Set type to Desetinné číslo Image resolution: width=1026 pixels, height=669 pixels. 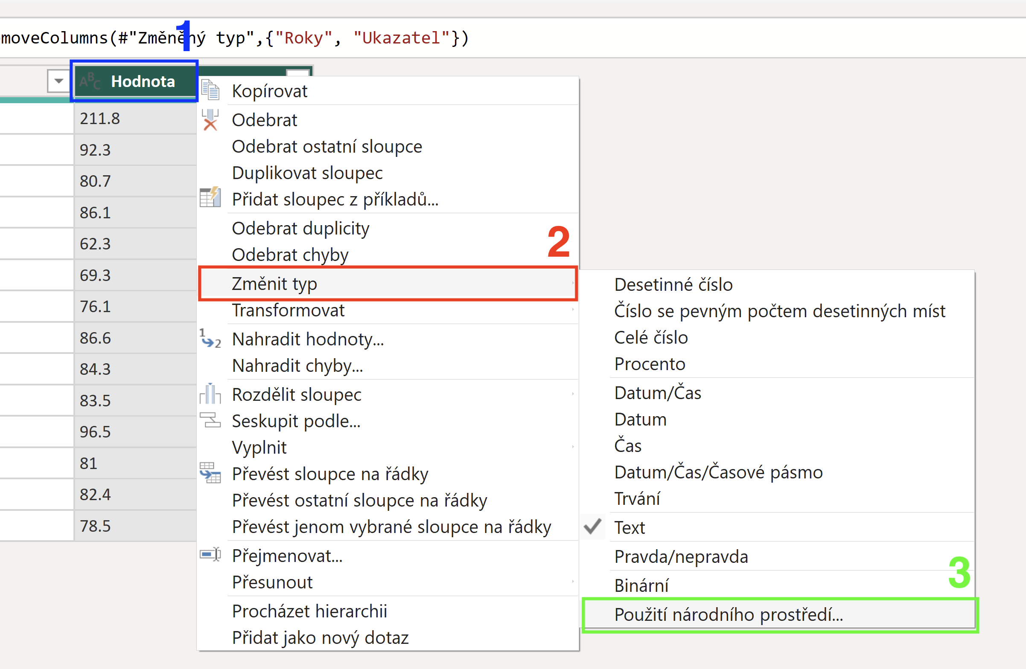click(777, 284)
